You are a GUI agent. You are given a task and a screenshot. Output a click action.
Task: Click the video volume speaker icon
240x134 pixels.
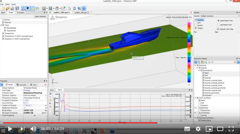(x=33, y=129)
